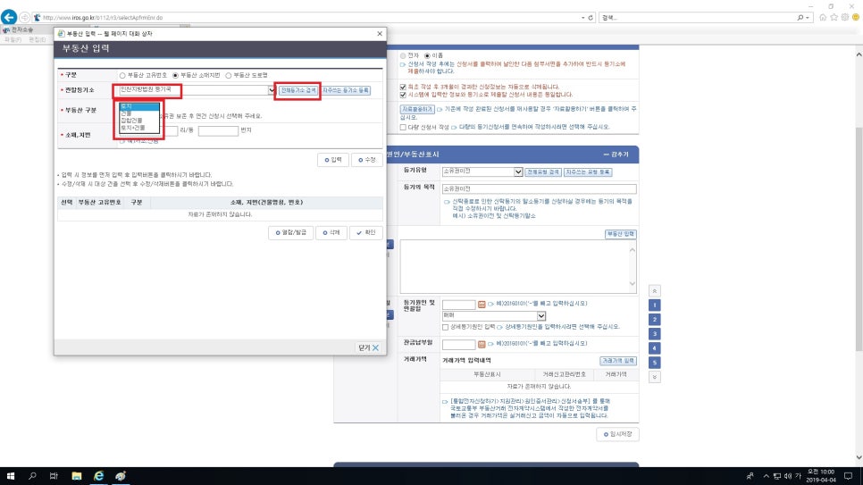Open the browser settings gear icon

(845, 18)
